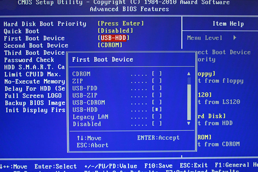Open the Quick Boot [Disabled] value
258x172 pixels.
pyautogui.click(x=115, y=31)
